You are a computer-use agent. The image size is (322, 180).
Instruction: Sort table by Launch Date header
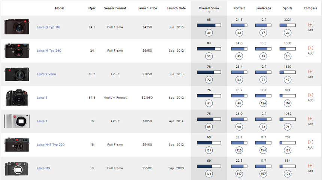coord(176,8)
